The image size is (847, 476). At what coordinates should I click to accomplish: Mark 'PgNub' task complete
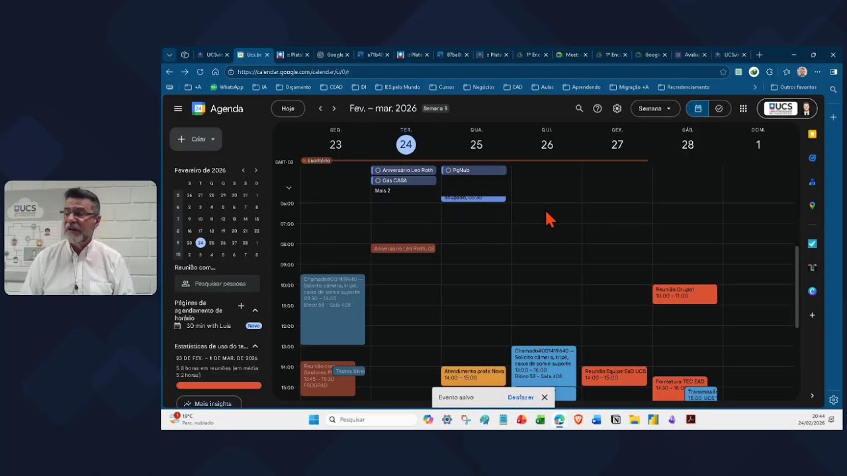pos(448,171)
